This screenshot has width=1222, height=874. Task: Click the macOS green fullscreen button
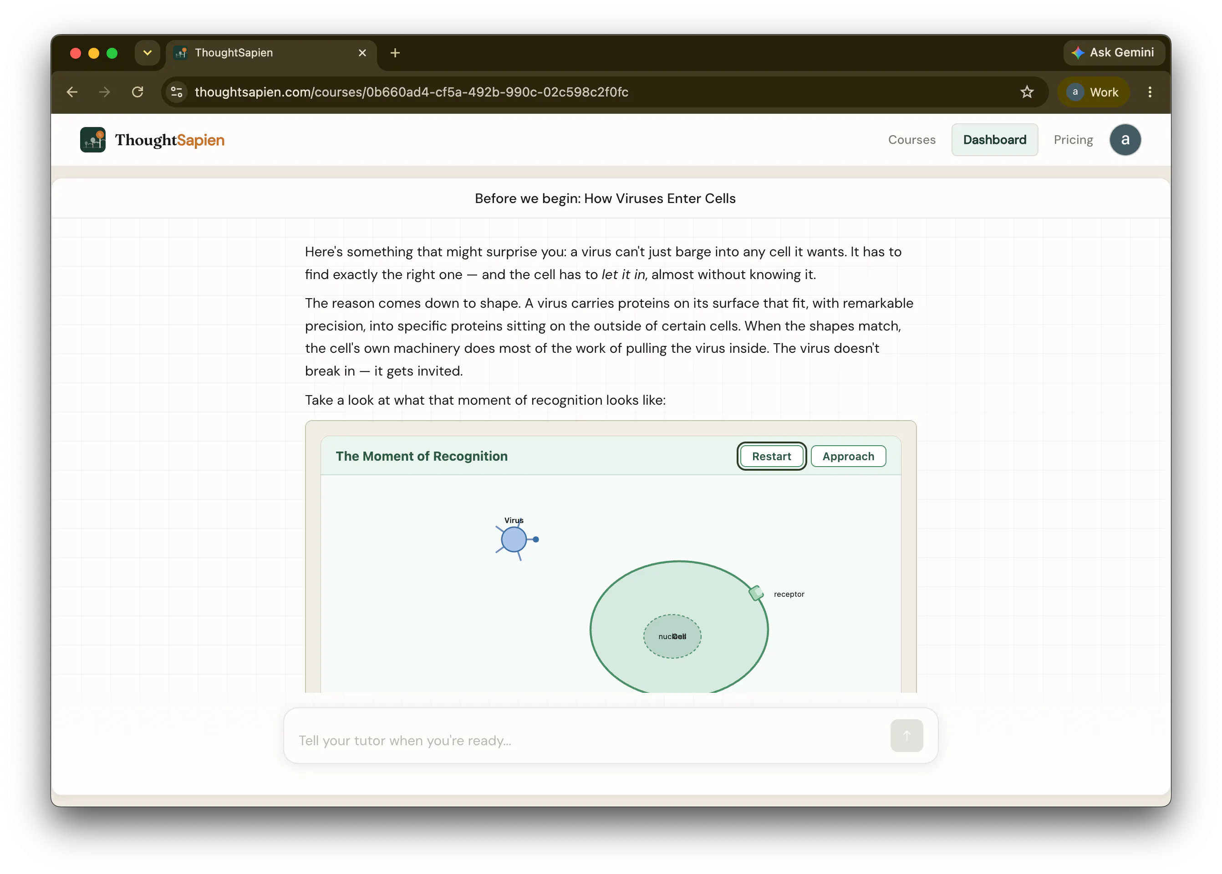(112, 53)
